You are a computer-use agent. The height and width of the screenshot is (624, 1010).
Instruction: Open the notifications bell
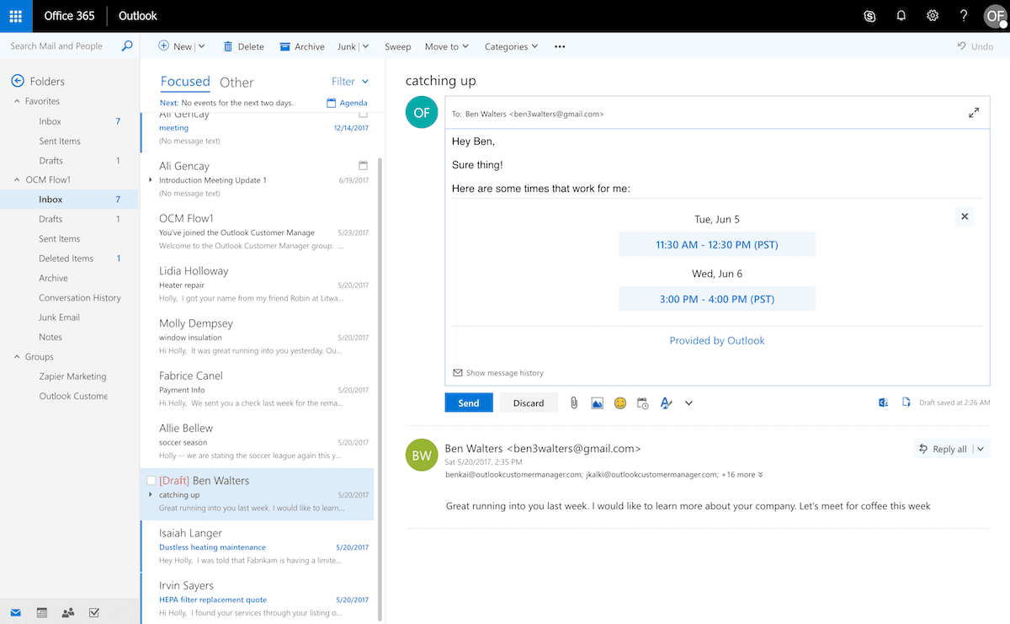coord(901,15)
